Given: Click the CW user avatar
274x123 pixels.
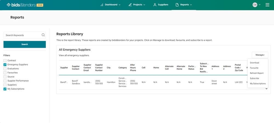Looking at the screenshot, I should coord(255,5).
